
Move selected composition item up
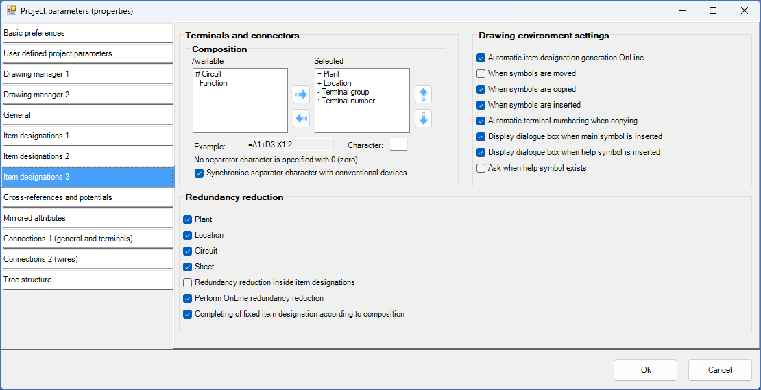[423, 95]
